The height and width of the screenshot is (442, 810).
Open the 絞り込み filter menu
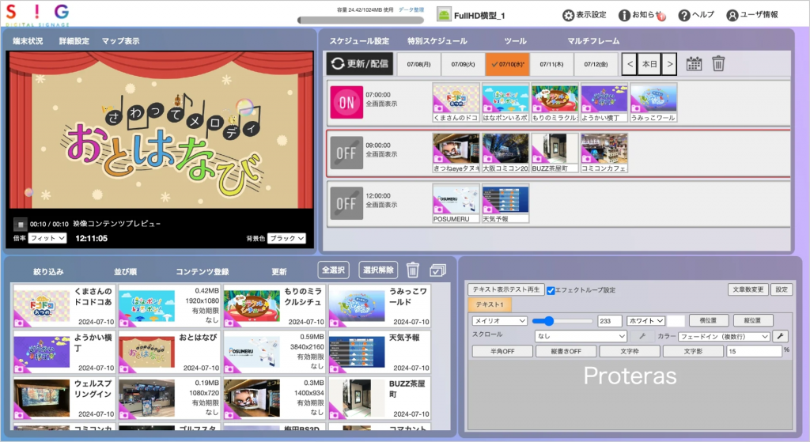click(x=48, y=271)
